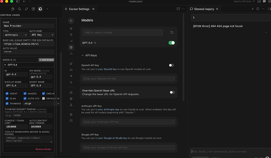Click the refresh models icon
Image resolution: width=271 pixels, height=158 pixels.
[172, 33]
